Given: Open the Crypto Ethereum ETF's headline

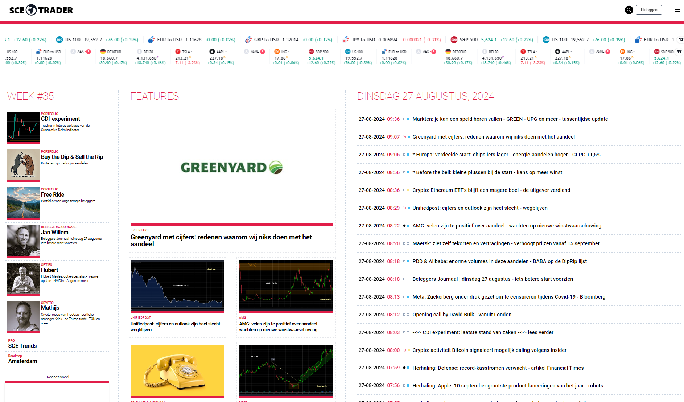Looking at the screenshot, I should 491,190.
